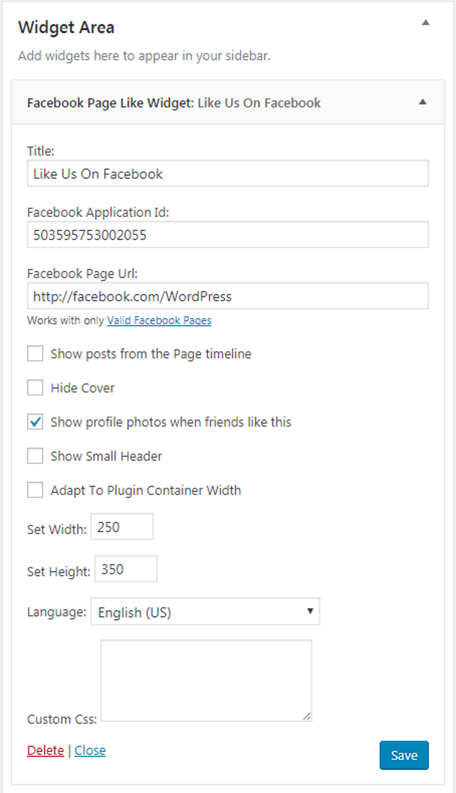
Task: Toggle Adapt To Plugin Container Width
Action: (35, 490)
